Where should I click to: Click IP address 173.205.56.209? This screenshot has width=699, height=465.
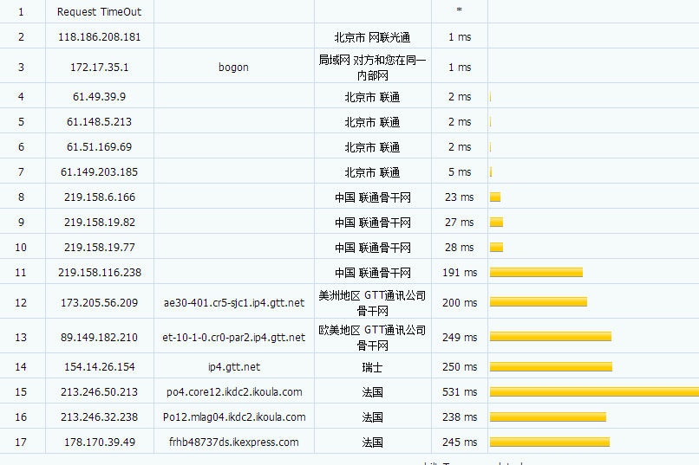coord(99,302)
